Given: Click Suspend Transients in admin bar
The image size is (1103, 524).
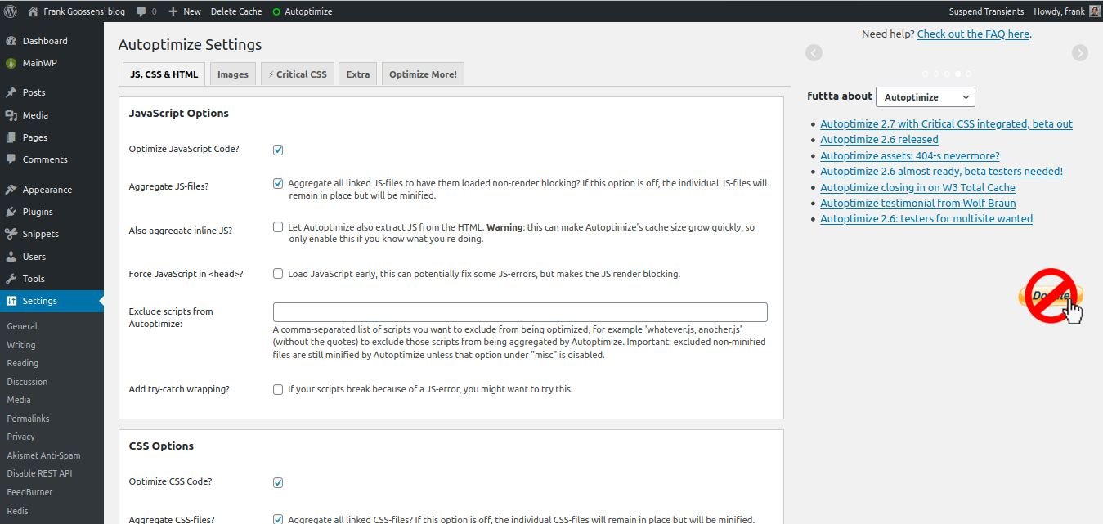Looking at the screenshot, I should pos(986,11).
